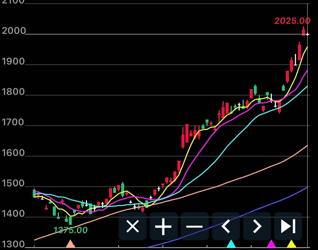Close the chart controls with the X button
This screenshot has width=318, height=250.
[133, 226]
